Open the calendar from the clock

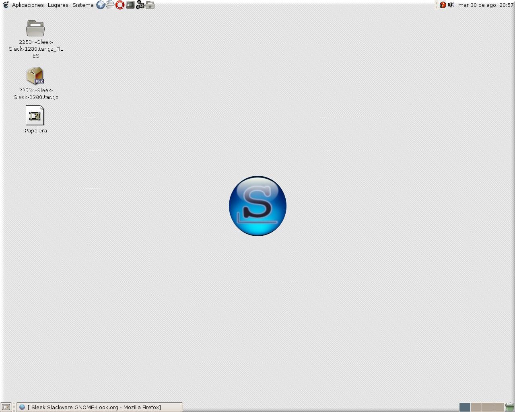[x=486, y=5]
